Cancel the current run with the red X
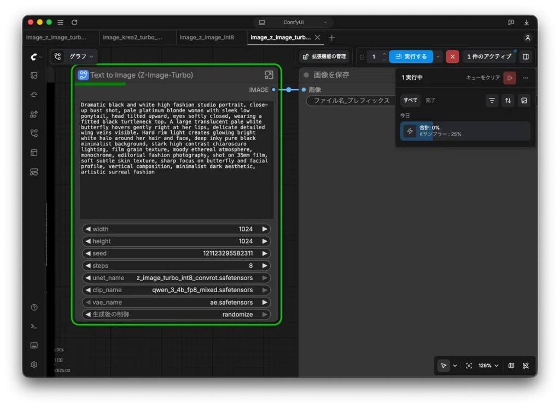This screenshot has height=407, width=560. tap(452, 56)
